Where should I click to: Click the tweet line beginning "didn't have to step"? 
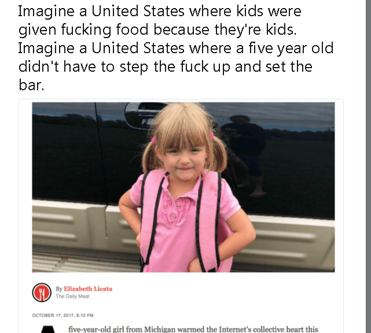pyautogui.click(x=165, y=66)
